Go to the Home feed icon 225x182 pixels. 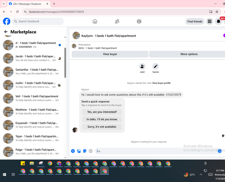(x=95, y=21)
